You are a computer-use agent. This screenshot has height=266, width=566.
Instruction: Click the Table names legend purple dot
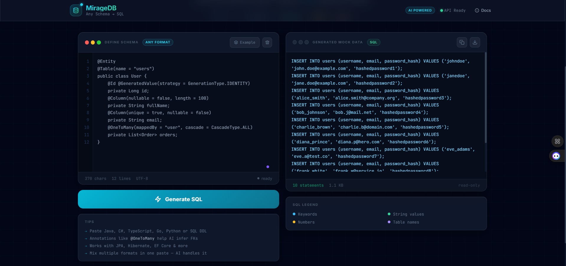click(x=389, y=222)
